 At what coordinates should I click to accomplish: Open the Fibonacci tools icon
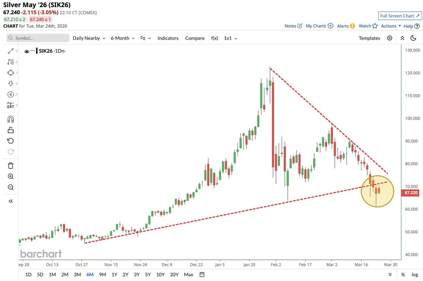[x=11, y=62]
